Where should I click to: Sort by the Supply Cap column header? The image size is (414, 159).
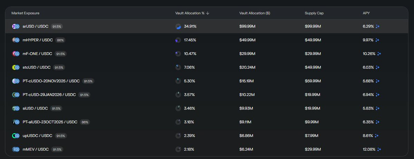(314, 13)
